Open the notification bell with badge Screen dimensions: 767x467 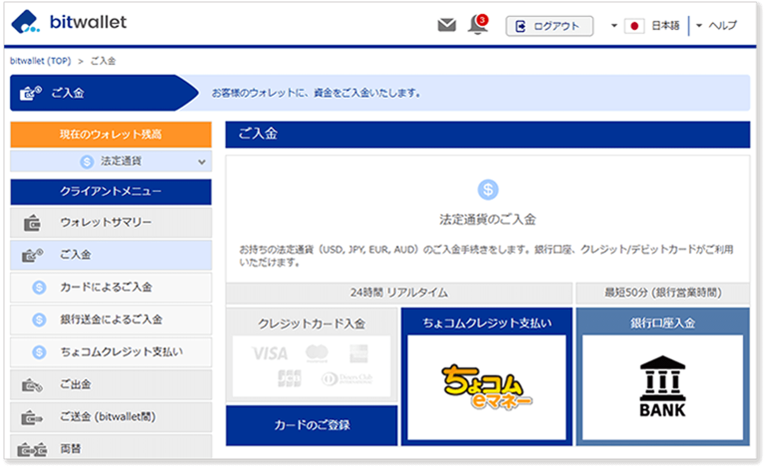click(478, 25)
